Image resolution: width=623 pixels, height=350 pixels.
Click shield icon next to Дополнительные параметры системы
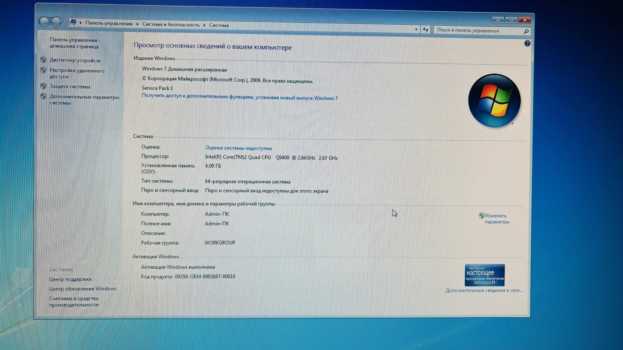(43, 96)
